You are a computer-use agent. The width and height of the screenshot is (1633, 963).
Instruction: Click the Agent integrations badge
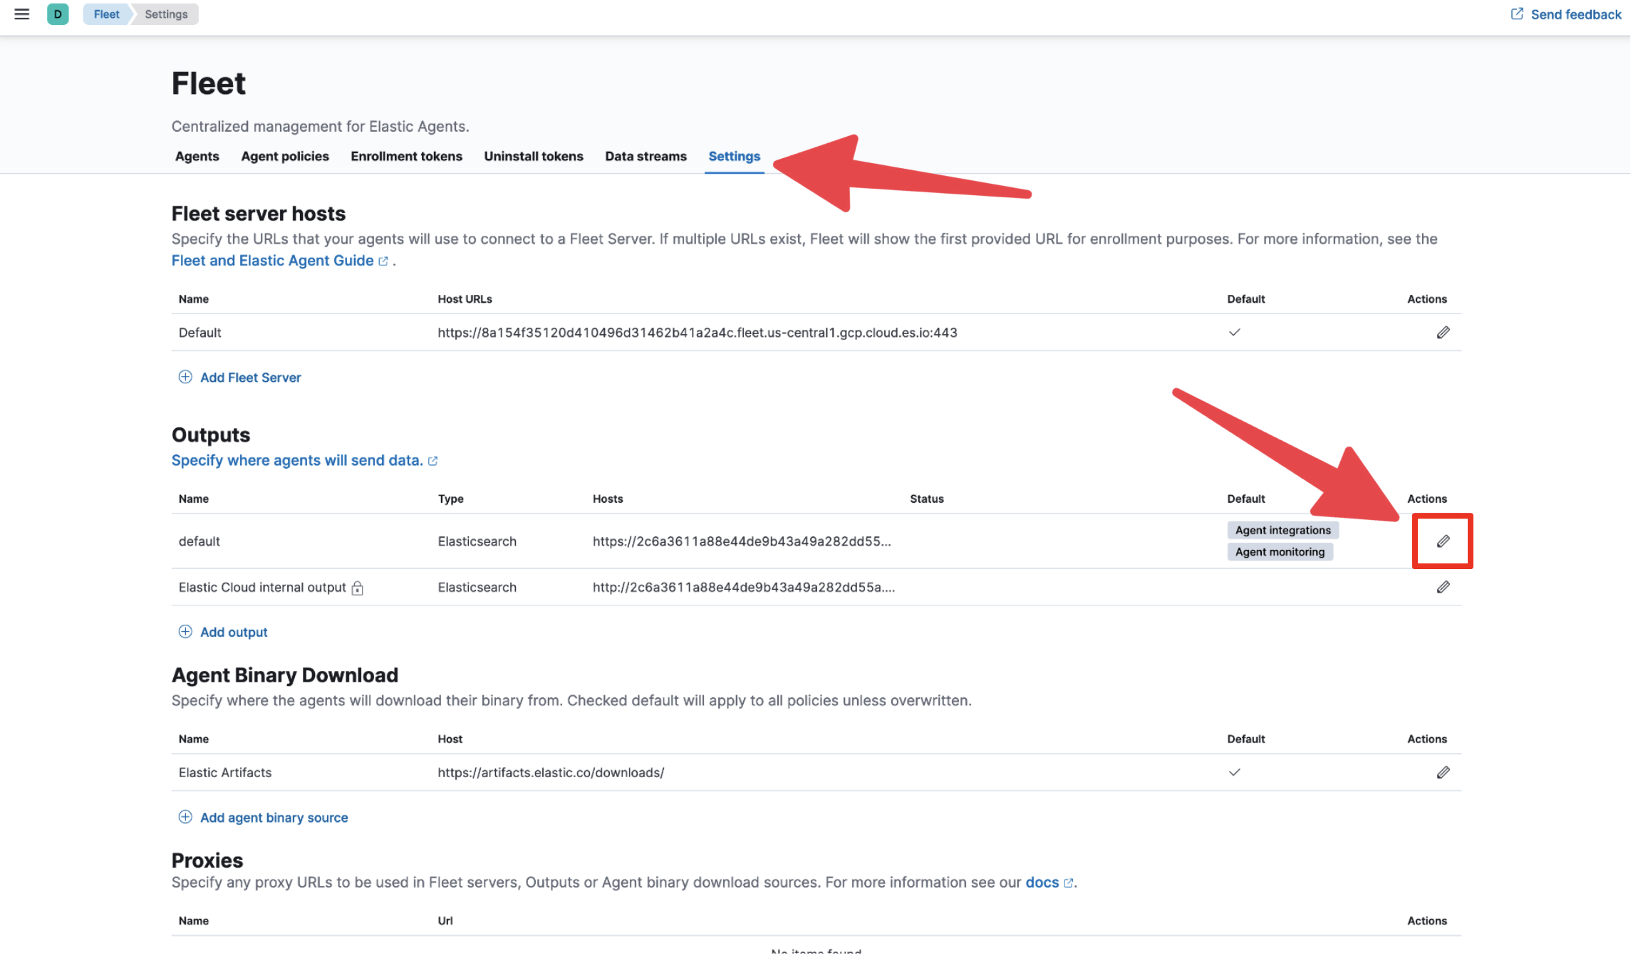(x=1285, y=531)
